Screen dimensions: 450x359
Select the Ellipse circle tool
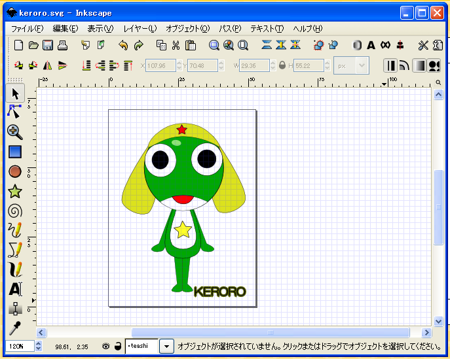(x=15, y=171)
